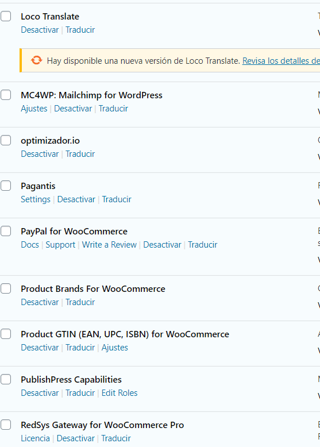This screenshot has height=447, width=320.
Task: Click Write a Review link
Action: tap(109, 245)
